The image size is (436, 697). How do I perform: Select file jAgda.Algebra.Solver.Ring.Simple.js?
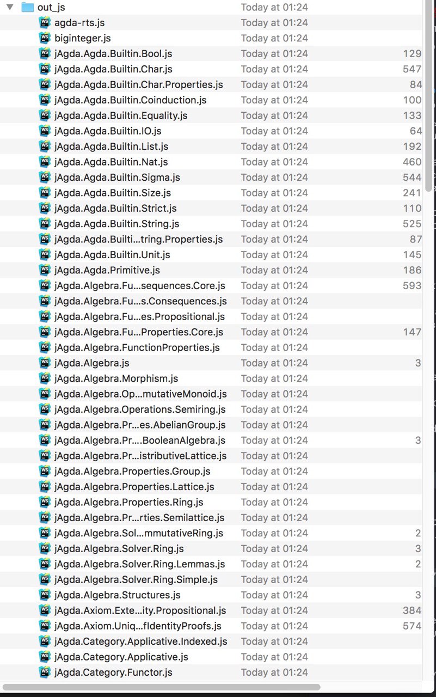pyautogui.click(x=136, y=579)
